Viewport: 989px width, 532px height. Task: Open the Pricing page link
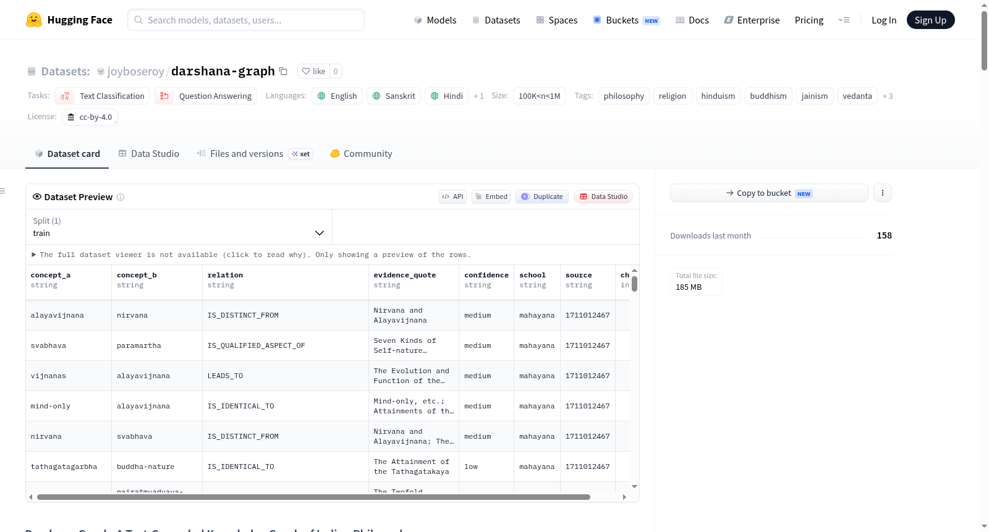click(x=809, y=20)
